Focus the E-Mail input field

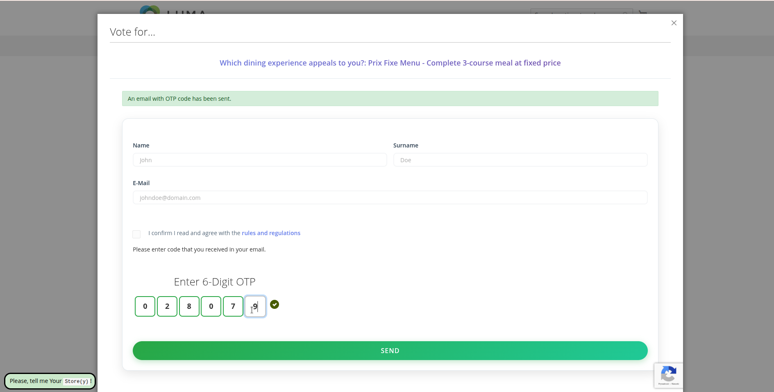(390, 197)
